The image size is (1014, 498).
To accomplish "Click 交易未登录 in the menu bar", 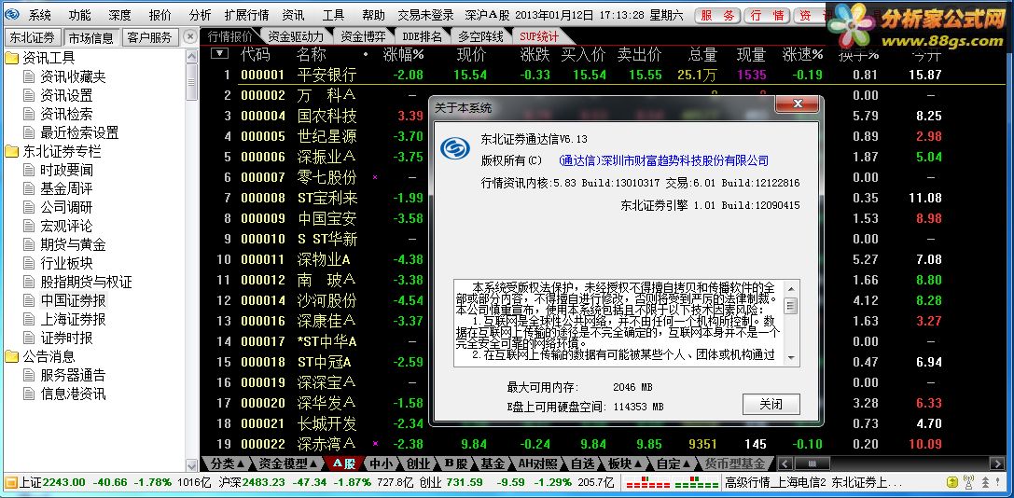I will coord(425,16).
